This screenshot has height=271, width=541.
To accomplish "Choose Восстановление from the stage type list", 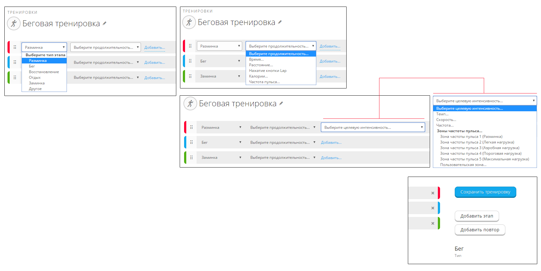I will coord(44,72).
